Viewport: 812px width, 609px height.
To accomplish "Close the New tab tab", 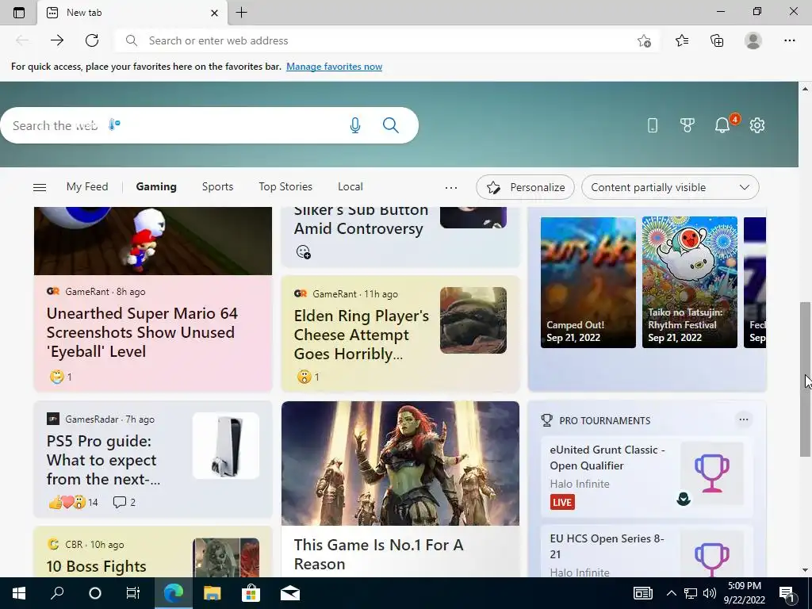I will click(x=214, y=13).
